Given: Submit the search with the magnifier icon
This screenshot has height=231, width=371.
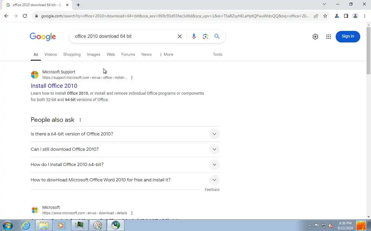Looking at the screenshot, I should pos(217,36).
